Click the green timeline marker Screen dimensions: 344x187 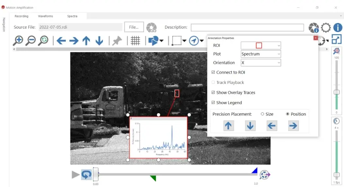tap(153, 178)
